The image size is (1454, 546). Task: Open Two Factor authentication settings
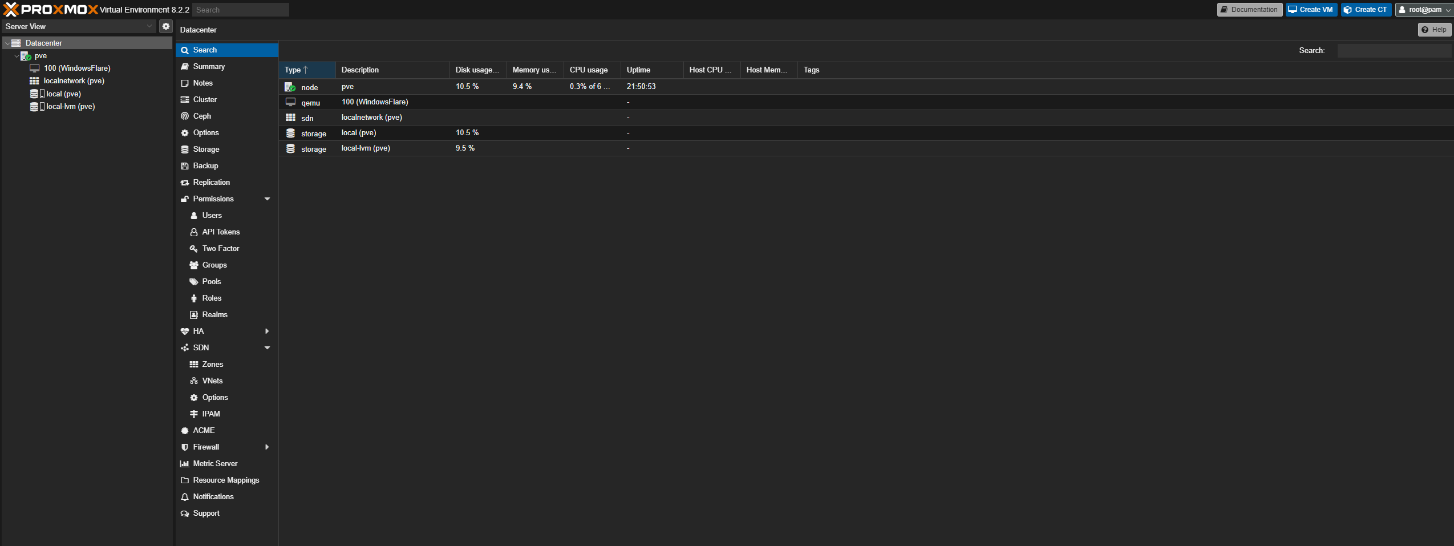(220, 248)
